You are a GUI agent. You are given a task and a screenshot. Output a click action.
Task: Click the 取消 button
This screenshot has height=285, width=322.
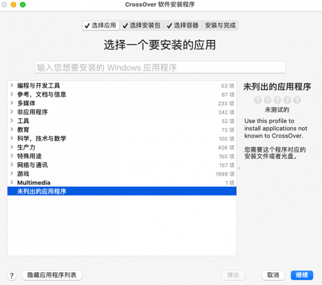pos(273,275)
